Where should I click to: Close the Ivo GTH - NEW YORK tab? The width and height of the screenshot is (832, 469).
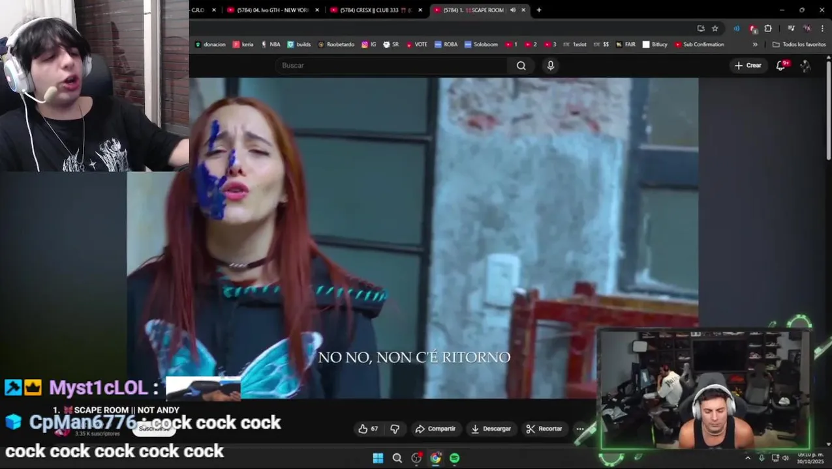tap(318, 10)
